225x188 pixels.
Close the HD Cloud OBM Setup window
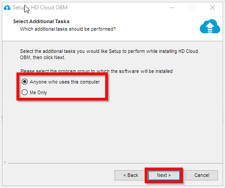[x=213, y=8]
